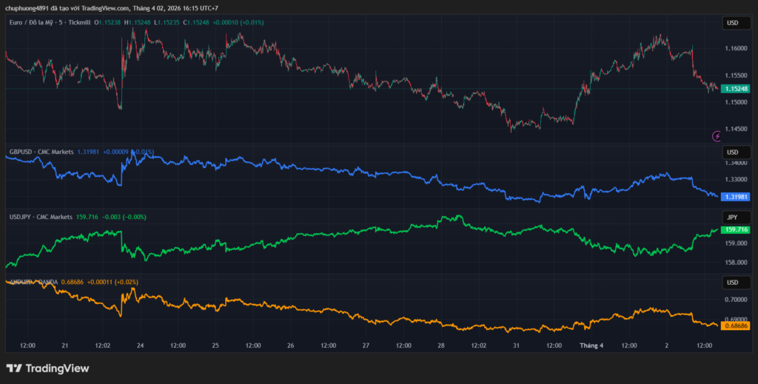
Task: Click the TradingView logo
Action: [x=47, y=368]
